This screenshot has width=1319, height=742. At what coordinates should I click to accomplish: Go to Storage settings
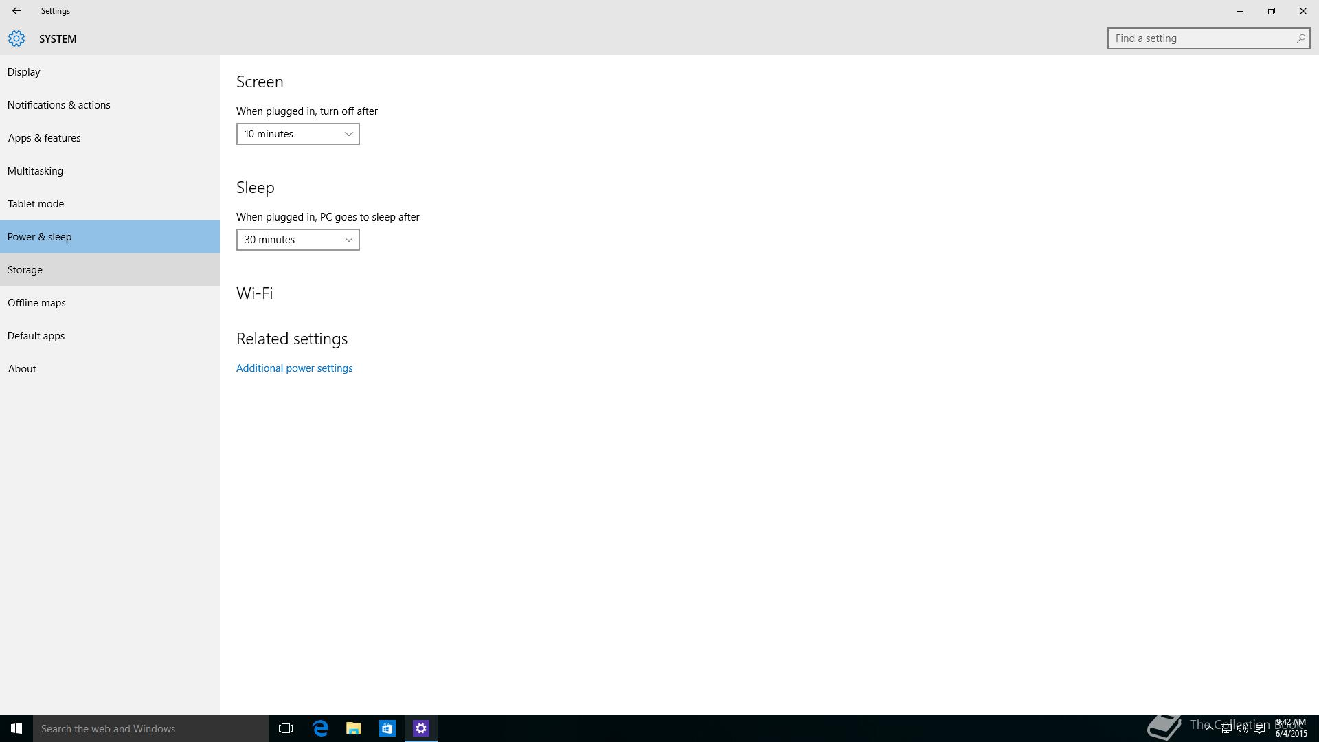[x=25, y=270]
